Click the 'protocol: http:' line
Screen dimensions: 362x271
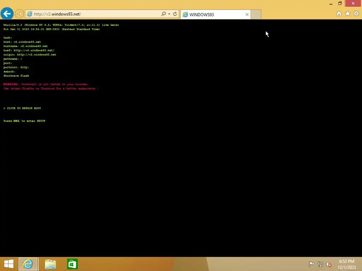16,67
